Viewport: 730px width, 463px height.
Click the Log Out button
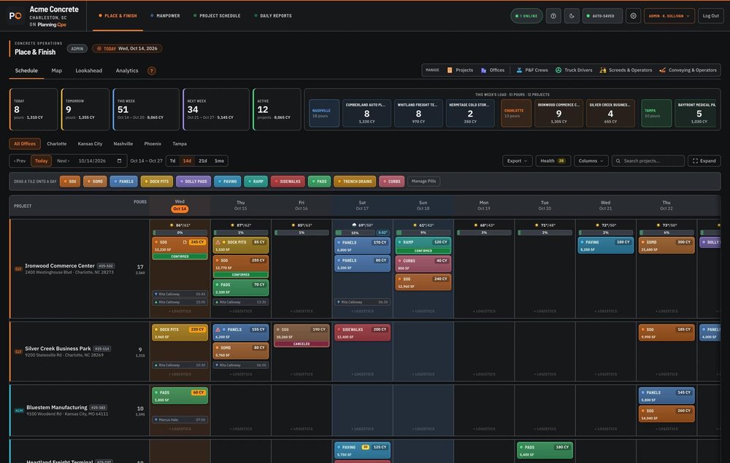point(710,16)
